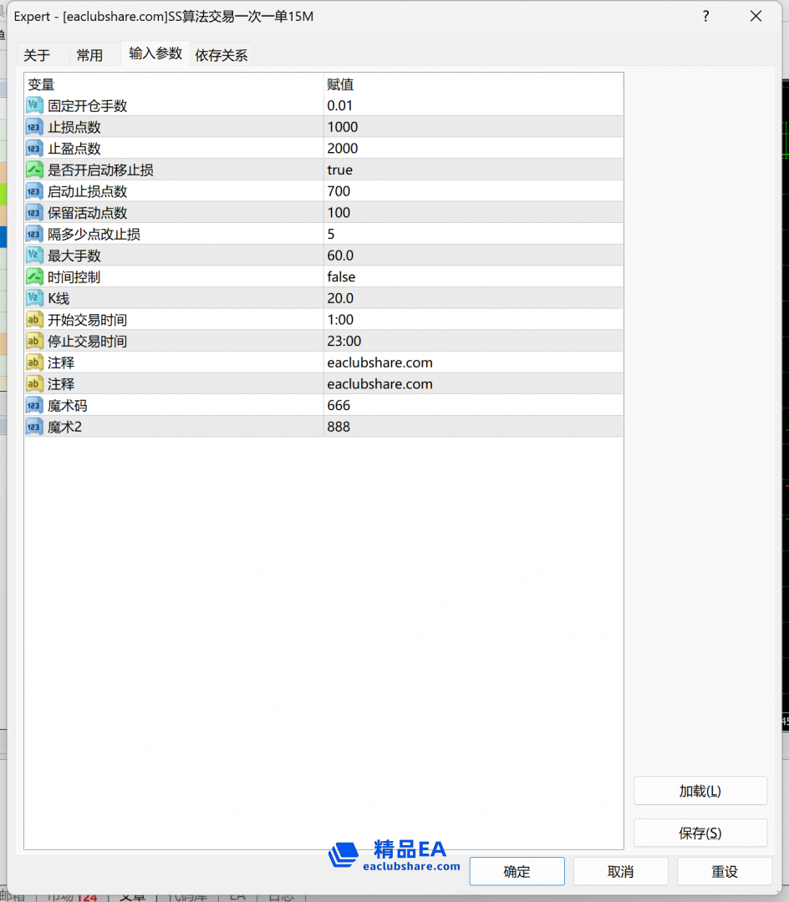Click the icon beside 固定开仓手数
The width and height of the screenshot is (789, 902).
tap(34, 106)
